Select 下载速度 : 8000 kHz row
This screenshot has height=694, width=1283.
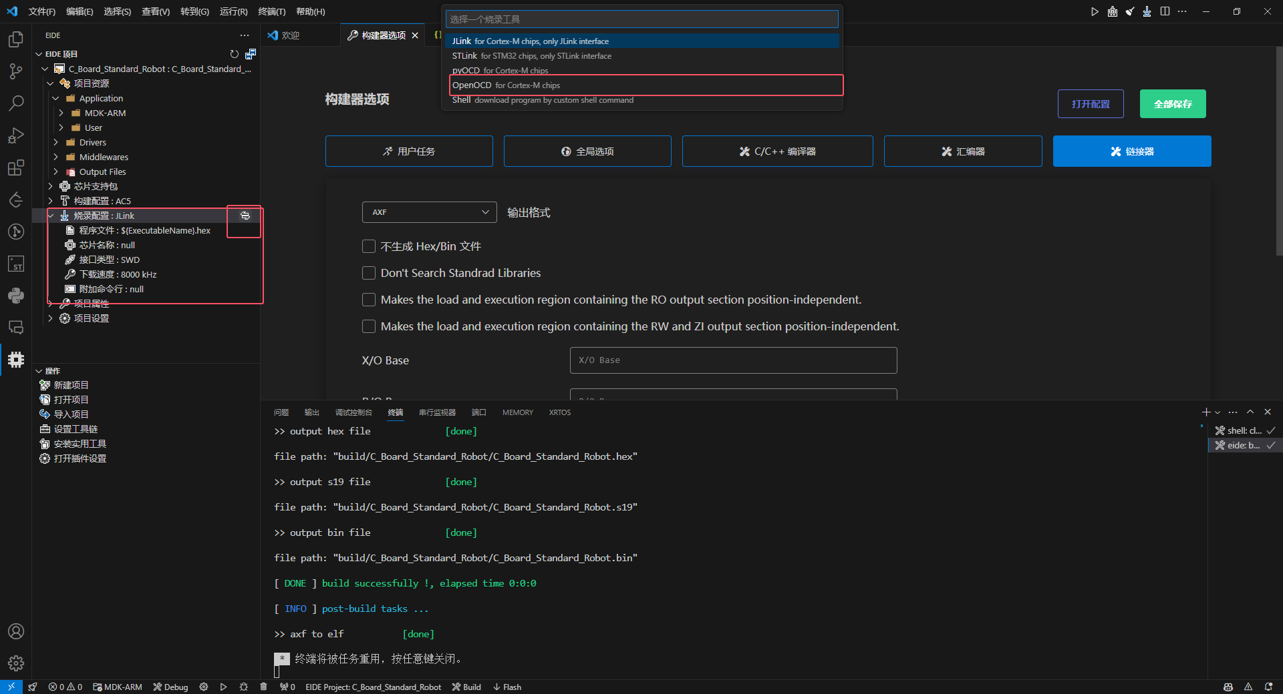[147, 274]
